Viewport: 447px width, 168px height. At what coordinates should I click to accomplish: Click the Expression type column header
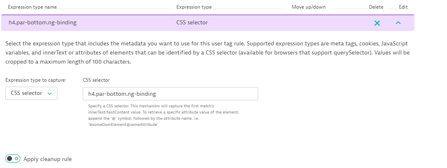(x=194, y=7)
